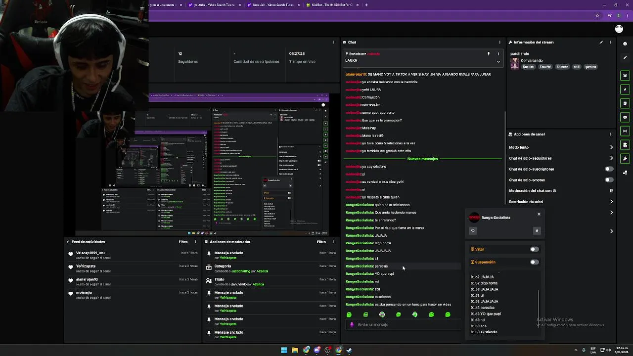Click Moderación del chat con IA
Screen dimensions: 633x356
(x=533, y=191)
